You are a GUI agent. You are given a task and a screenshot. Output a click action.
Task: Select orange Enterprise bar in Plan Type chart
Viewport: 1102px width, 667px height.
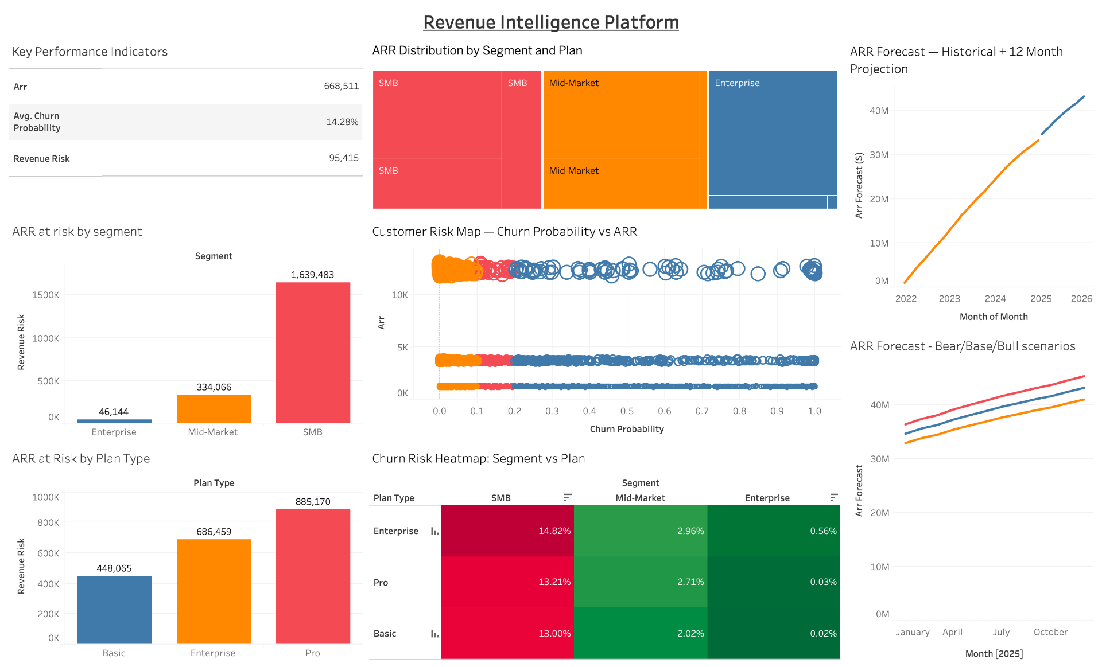[x=214, y=591]
